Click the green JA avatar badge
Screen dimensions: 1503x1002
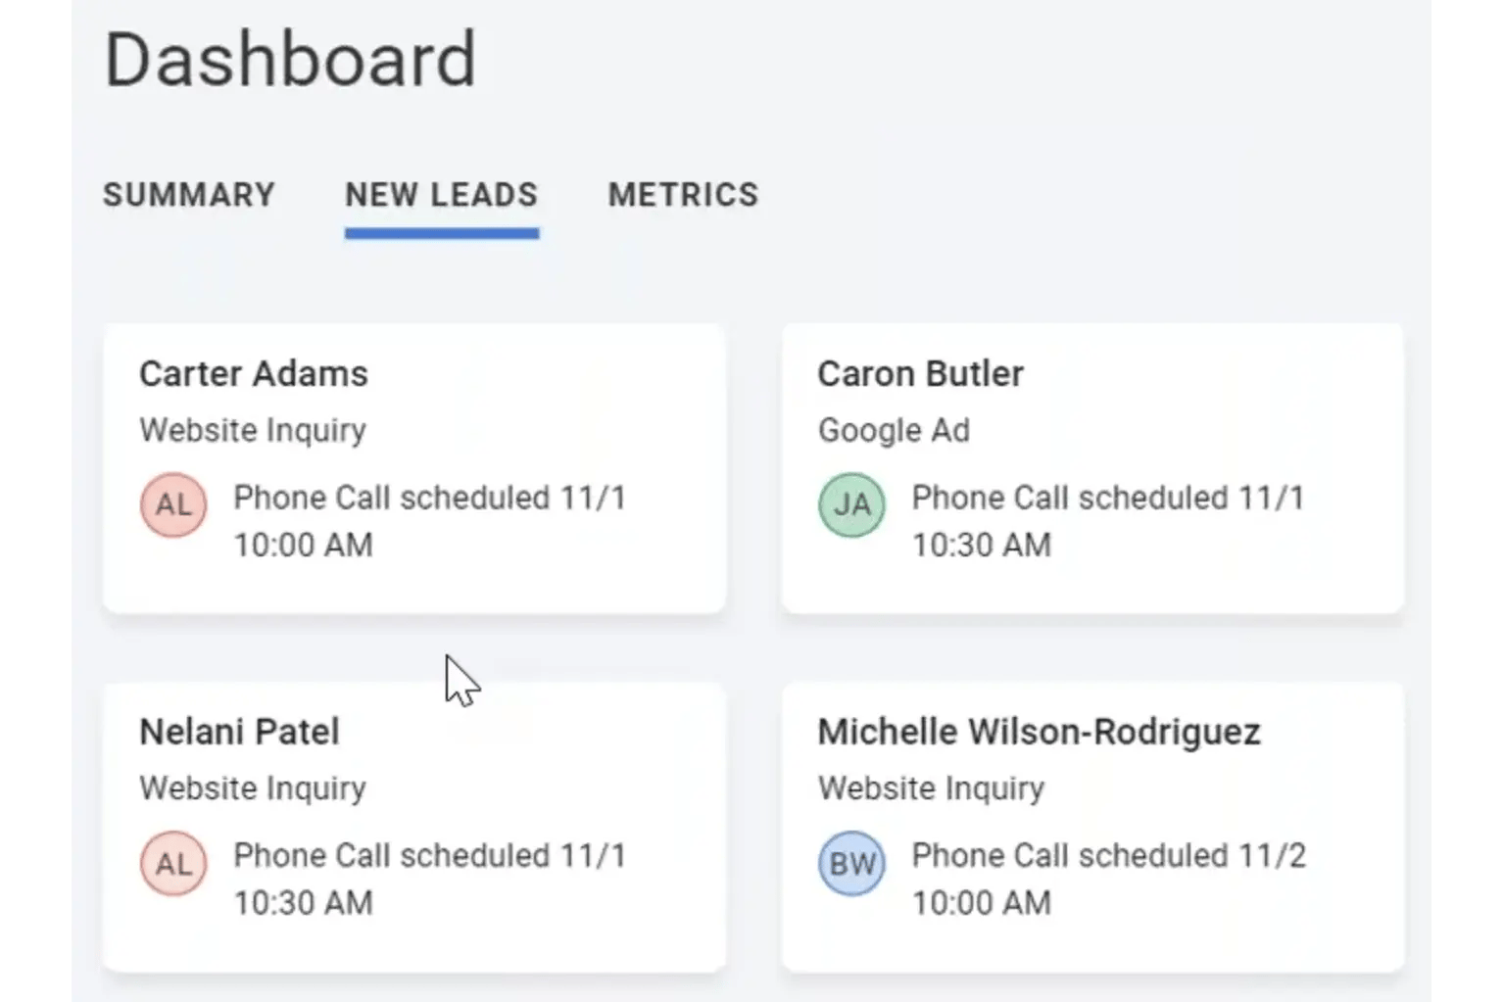[x=851, y=504]
